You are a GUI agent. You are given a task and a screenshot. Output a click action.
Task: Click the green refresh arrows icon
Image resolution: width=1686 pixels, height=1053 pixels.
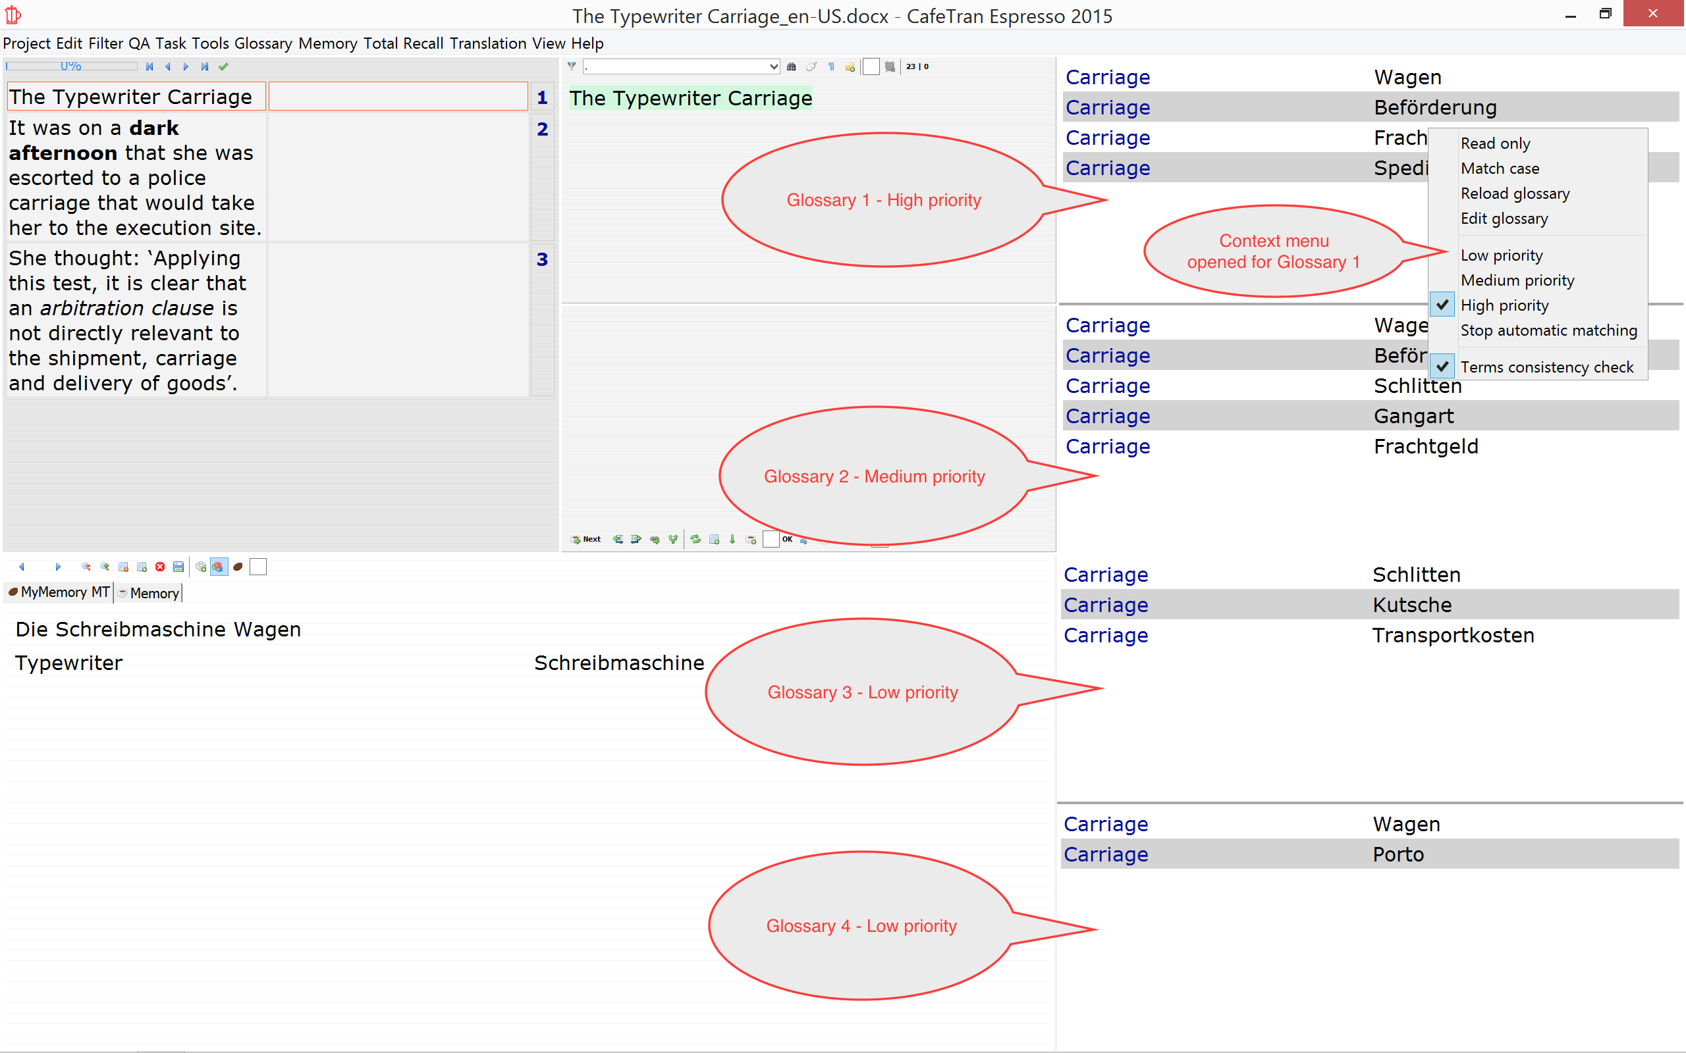tap(695, 539)
